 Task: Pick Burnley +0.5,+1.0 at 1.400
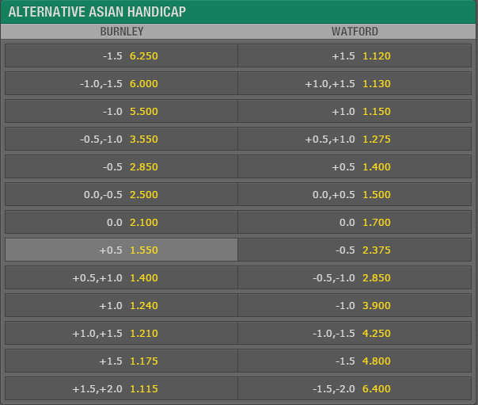pos(121,277)
